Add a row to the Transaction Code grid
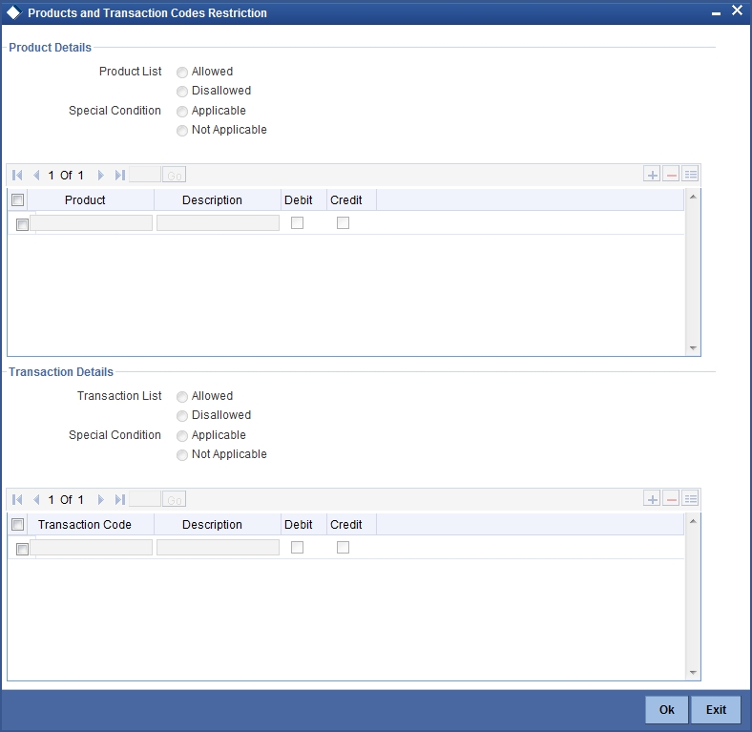Screen dimensions: 752x732 (x=652, y=499)
